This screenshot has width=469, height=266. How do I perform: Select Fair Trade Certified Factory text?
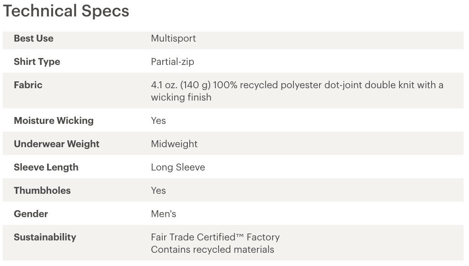point(215,237)
